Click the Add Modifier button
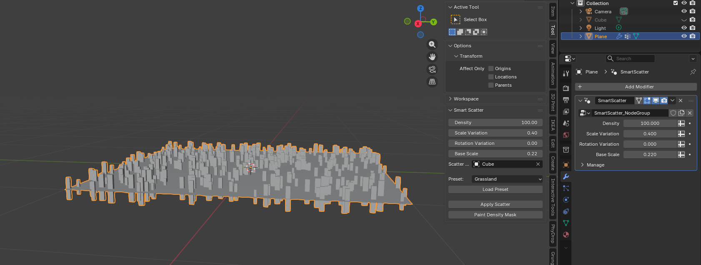The height and width of the screenshot is (265, 701). tap(636, 87)
